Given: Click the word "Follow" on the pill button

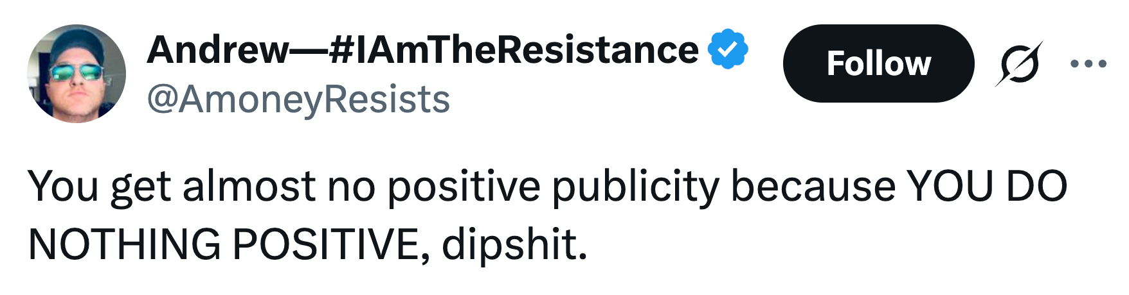Looking at the screenshot, I should (878, 63).
